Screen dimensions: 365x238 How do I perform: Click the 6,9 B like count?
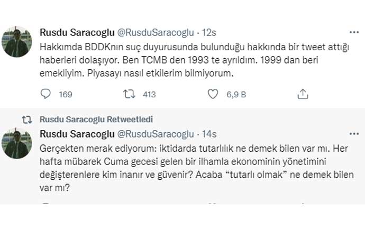(x=234, y=95)
